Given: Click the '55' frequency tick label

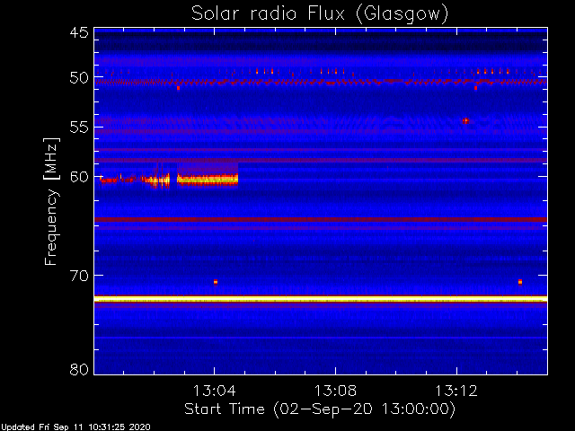Looking at the screenshot, I should (79, 128).
